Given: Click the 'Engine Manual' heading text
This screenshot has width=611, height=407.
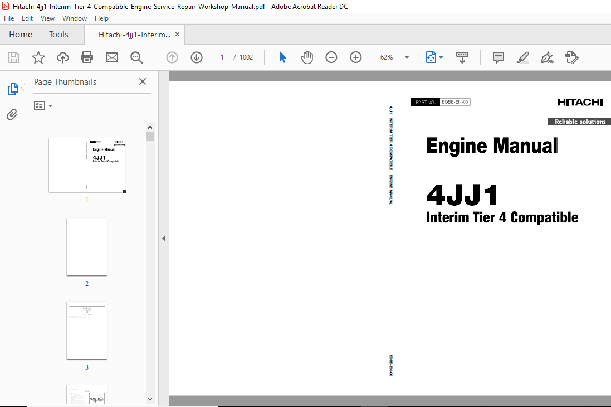Looking at the screenshot, I should pos(492,146).
